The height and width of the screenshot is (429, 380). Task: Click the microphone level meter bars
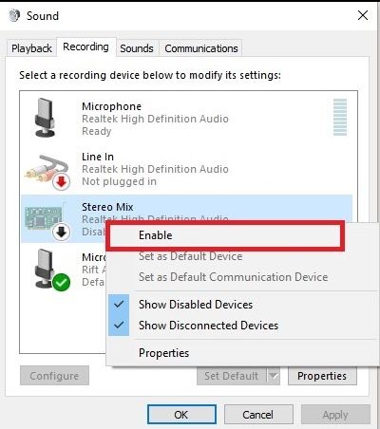340,118
